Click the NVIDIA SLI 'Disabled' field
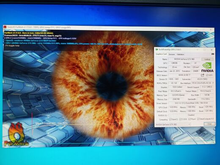The width and height of the screenshot is (220, 165). pyautogui.click(x=191, y=115)
